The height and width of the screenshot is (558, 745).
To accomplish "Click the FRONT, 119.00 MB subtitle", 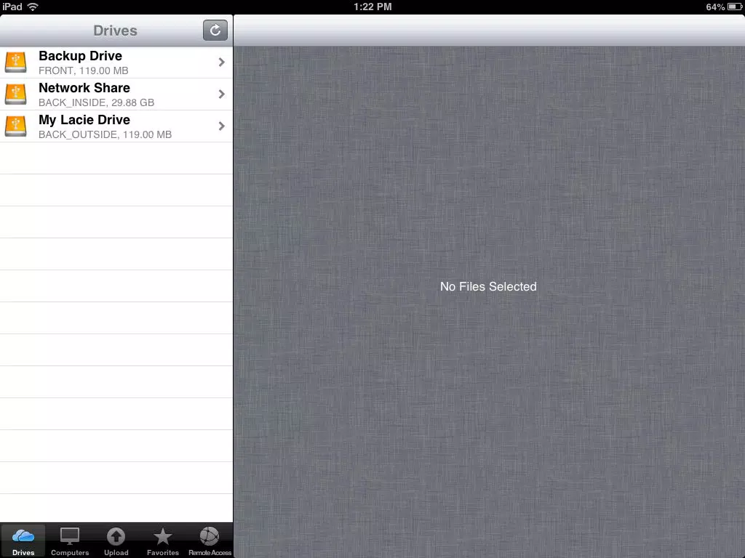I will (x=83, y=70).
